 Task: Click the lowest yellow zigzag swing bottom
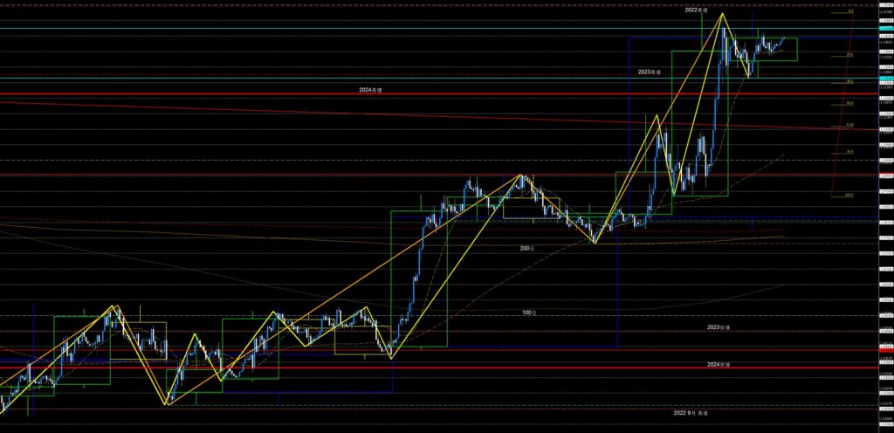166,404
